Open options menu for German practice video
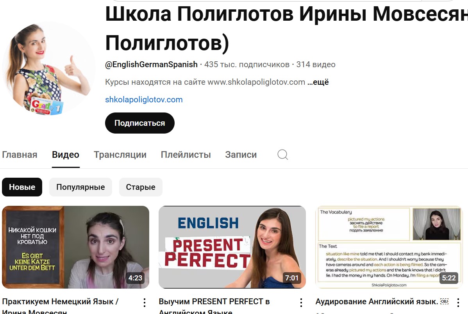 tap(145, 303)
